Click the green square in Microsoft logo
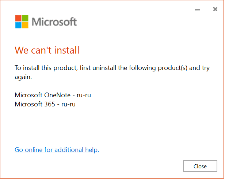 click(25, 18)
